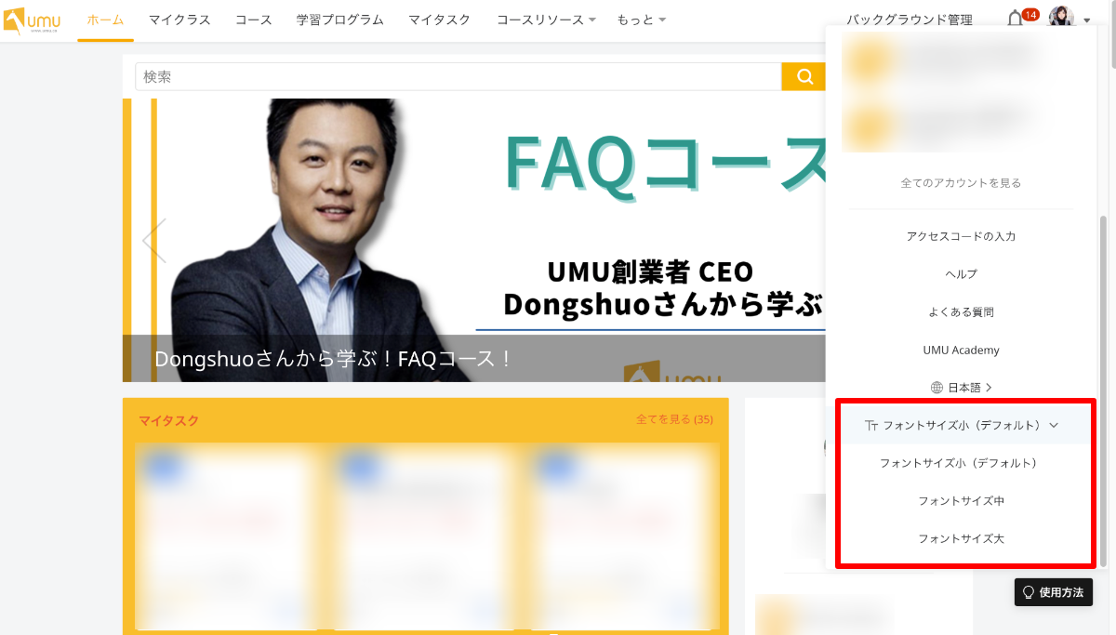Select アクセスコードの入力
Viewport: 1116px width, 635px height.
tap(961, 236)
